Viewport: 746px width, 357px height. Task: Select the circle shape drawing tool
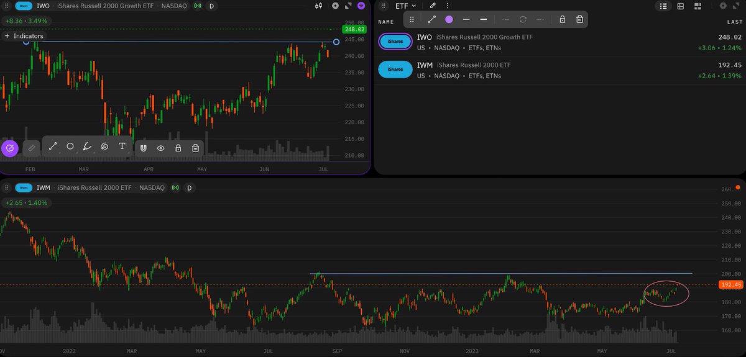click(70, 147)
